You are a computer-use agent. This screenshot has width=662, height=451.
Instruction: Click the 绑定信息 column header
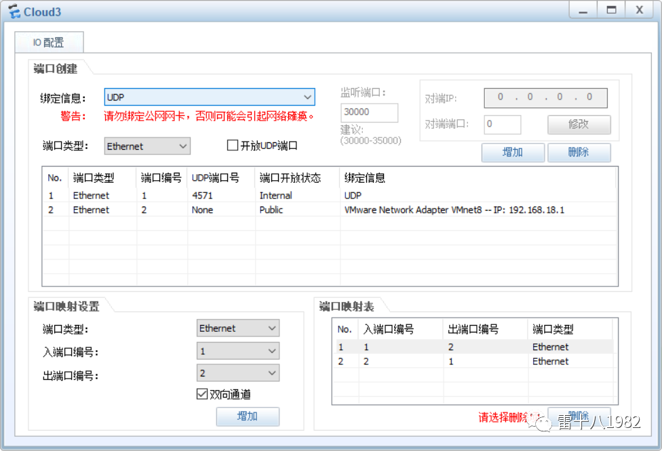point(478,178)
